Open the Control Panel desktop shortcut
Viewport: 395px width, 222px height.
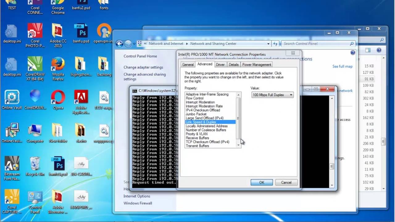pos(35,202)
